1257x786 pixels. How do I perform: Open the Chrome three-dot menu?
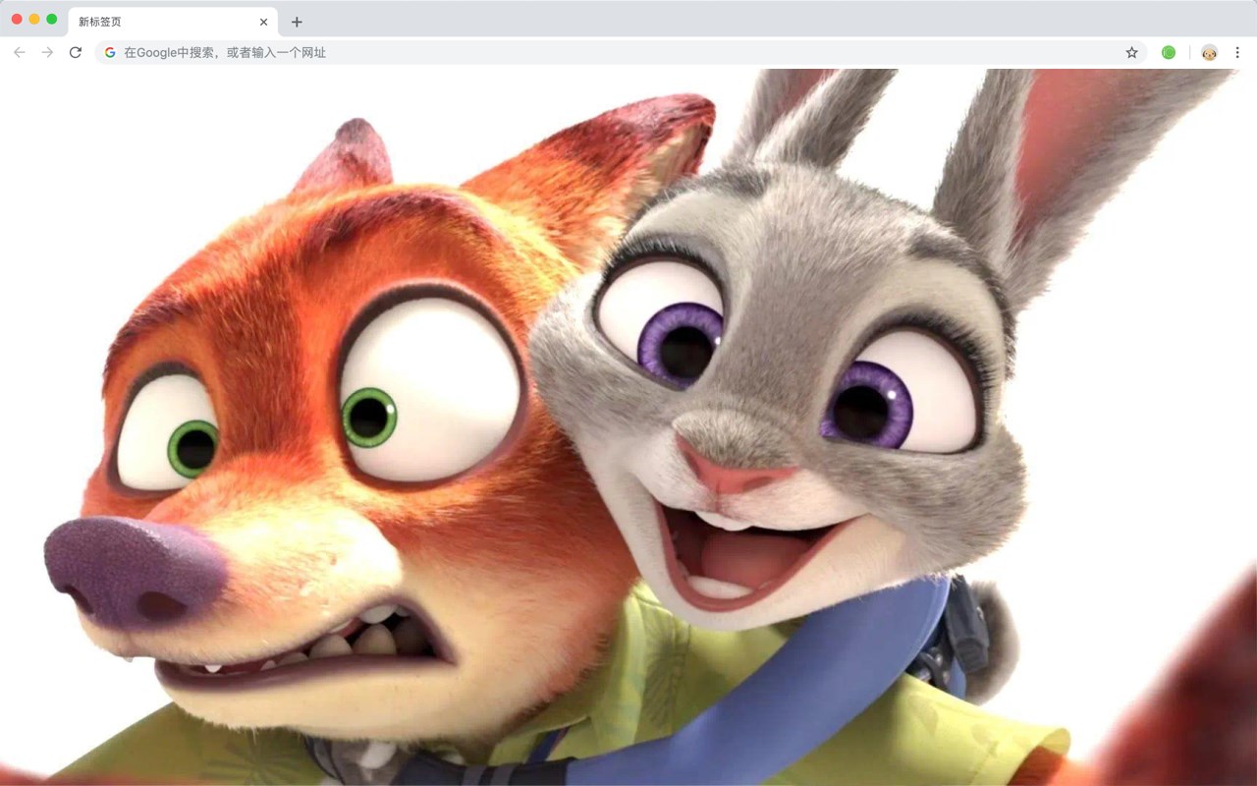pos(1237,52)
